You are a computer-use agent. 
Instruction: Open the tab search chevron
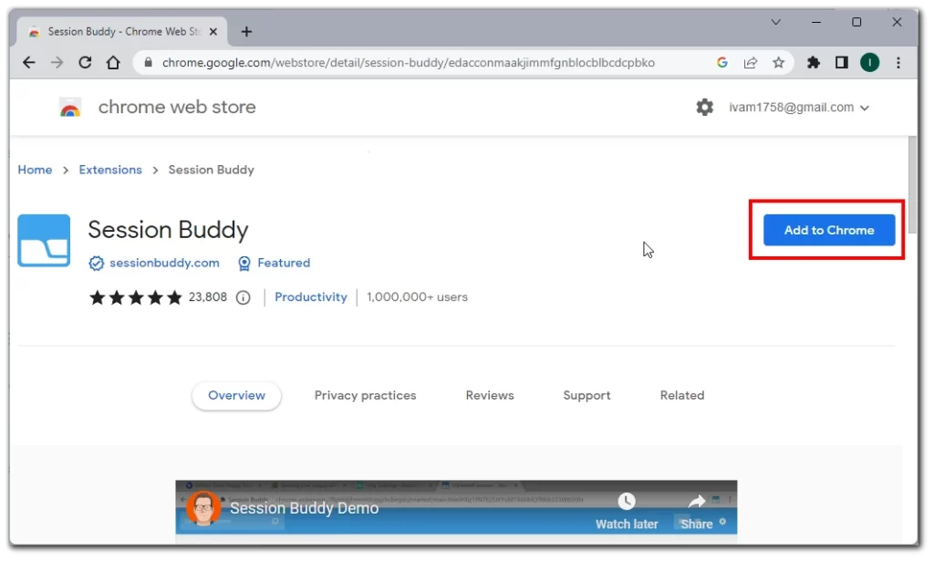pos(775,22)
